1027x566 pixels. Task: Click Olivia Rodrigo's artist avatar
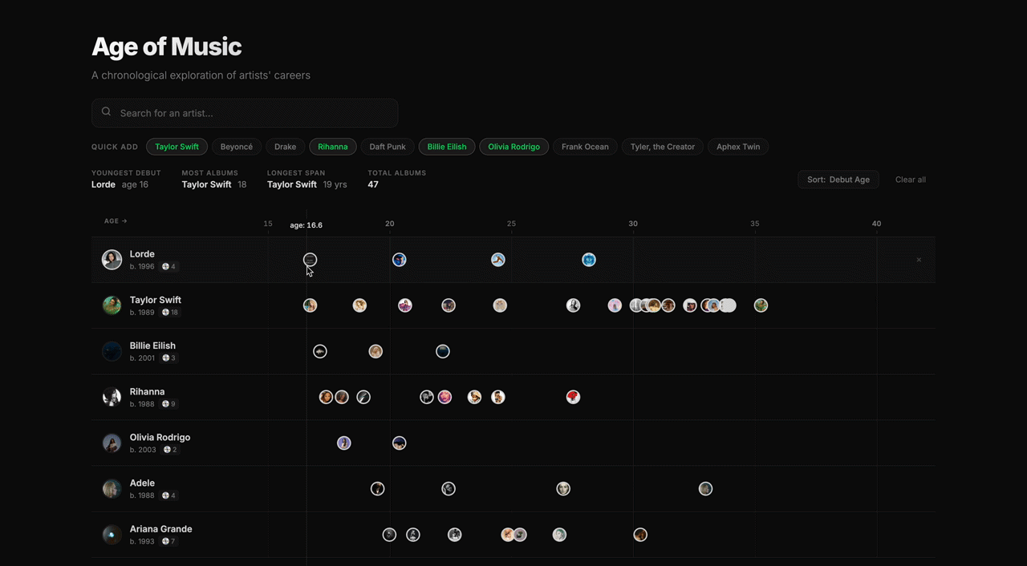click(x=112, y=443)
